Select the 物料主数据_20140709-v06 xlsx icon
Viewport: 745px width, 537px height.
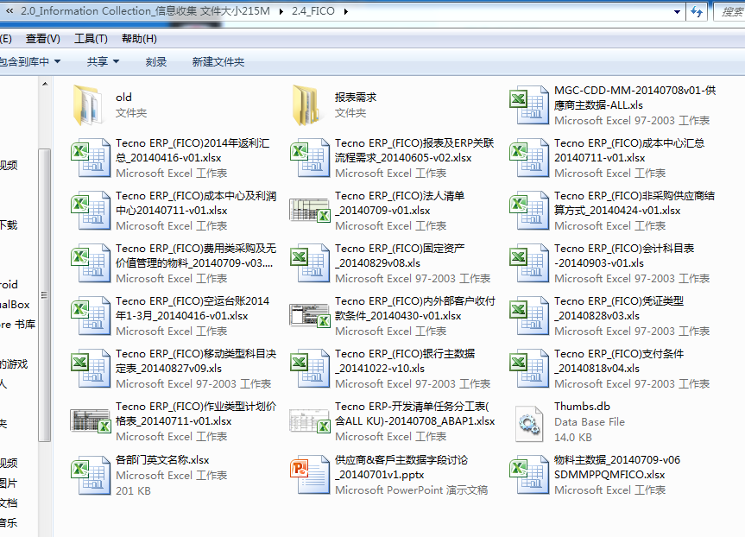529,475
